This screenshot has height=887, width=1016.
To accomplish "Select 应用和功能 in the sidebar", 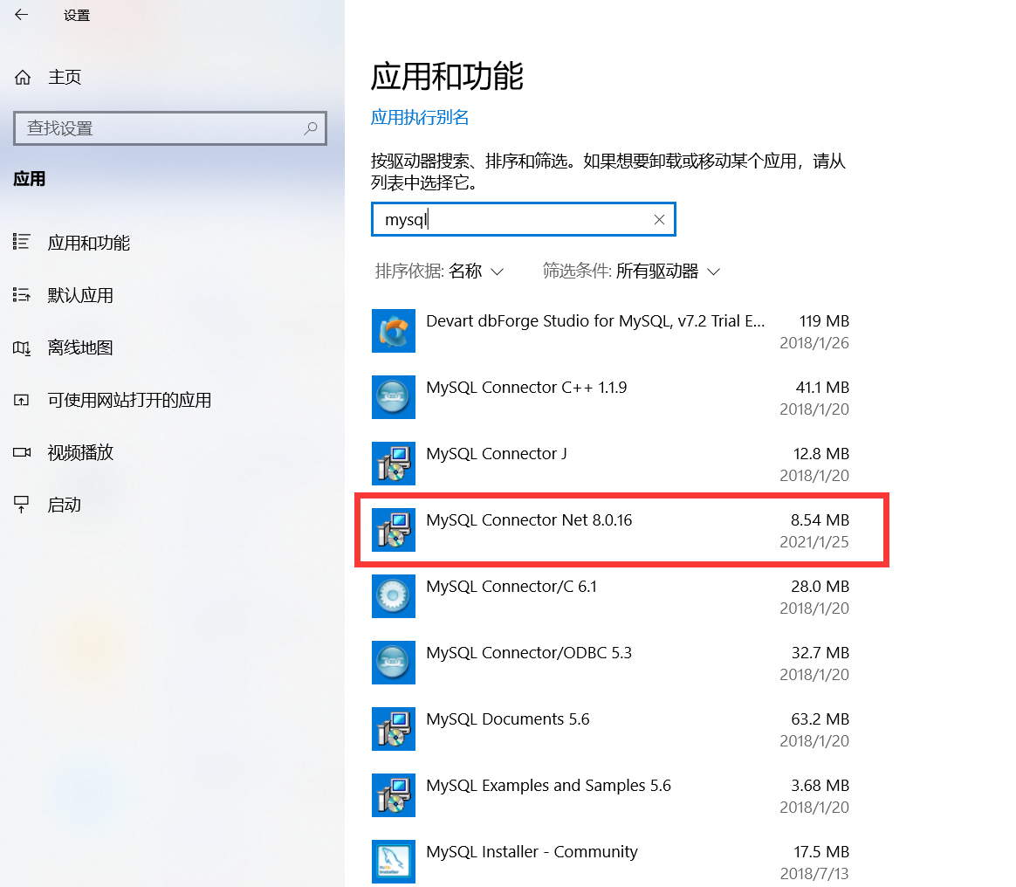I will click(89, 243).
